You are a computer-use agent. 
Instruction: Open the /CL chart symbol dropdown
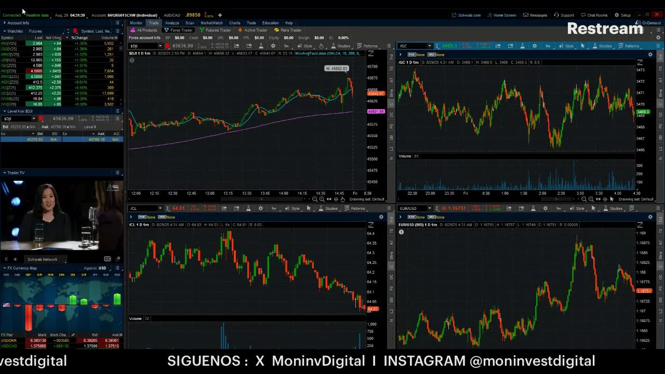click(x=160, y=208)
